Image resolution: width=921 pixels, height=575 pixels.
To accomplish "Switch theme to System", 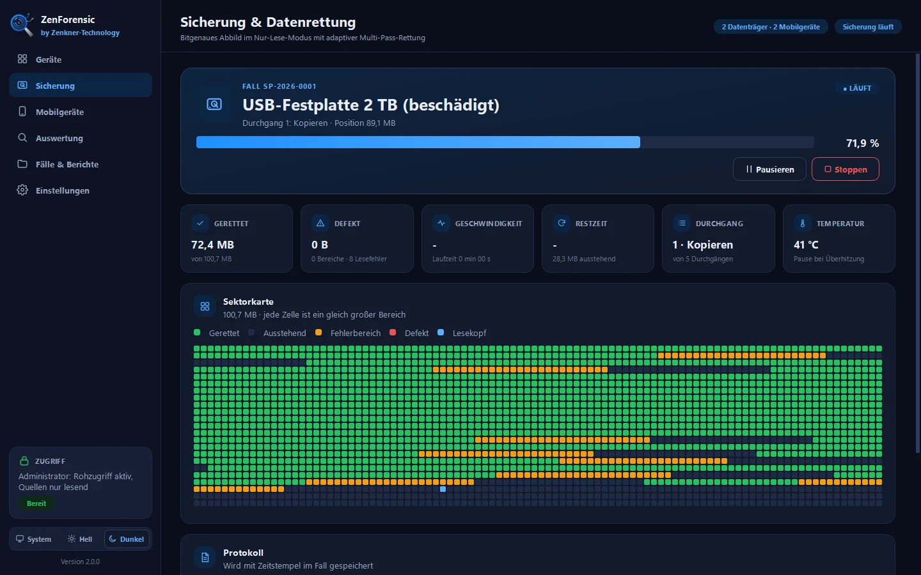I will pyautogui.click(x=34, y=539).
